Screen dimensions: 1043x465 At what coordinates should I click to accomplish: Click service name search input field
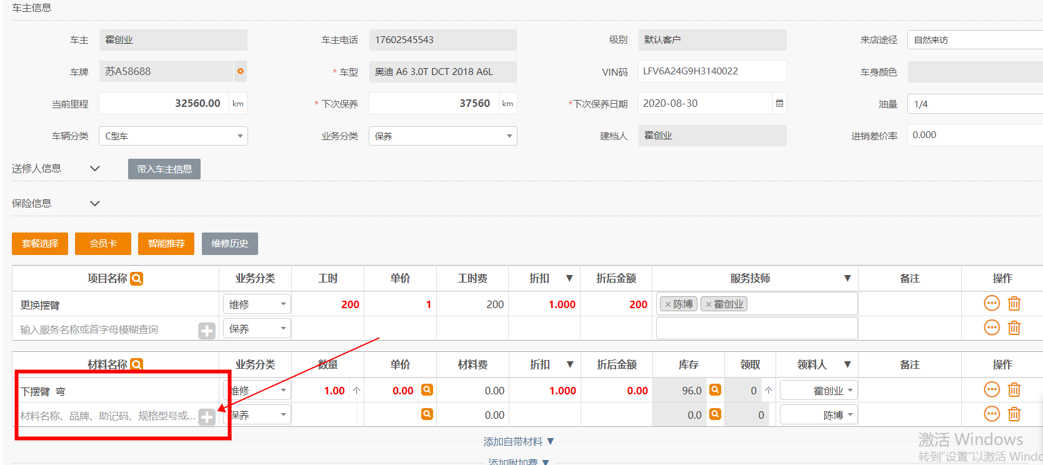point(106,329)
